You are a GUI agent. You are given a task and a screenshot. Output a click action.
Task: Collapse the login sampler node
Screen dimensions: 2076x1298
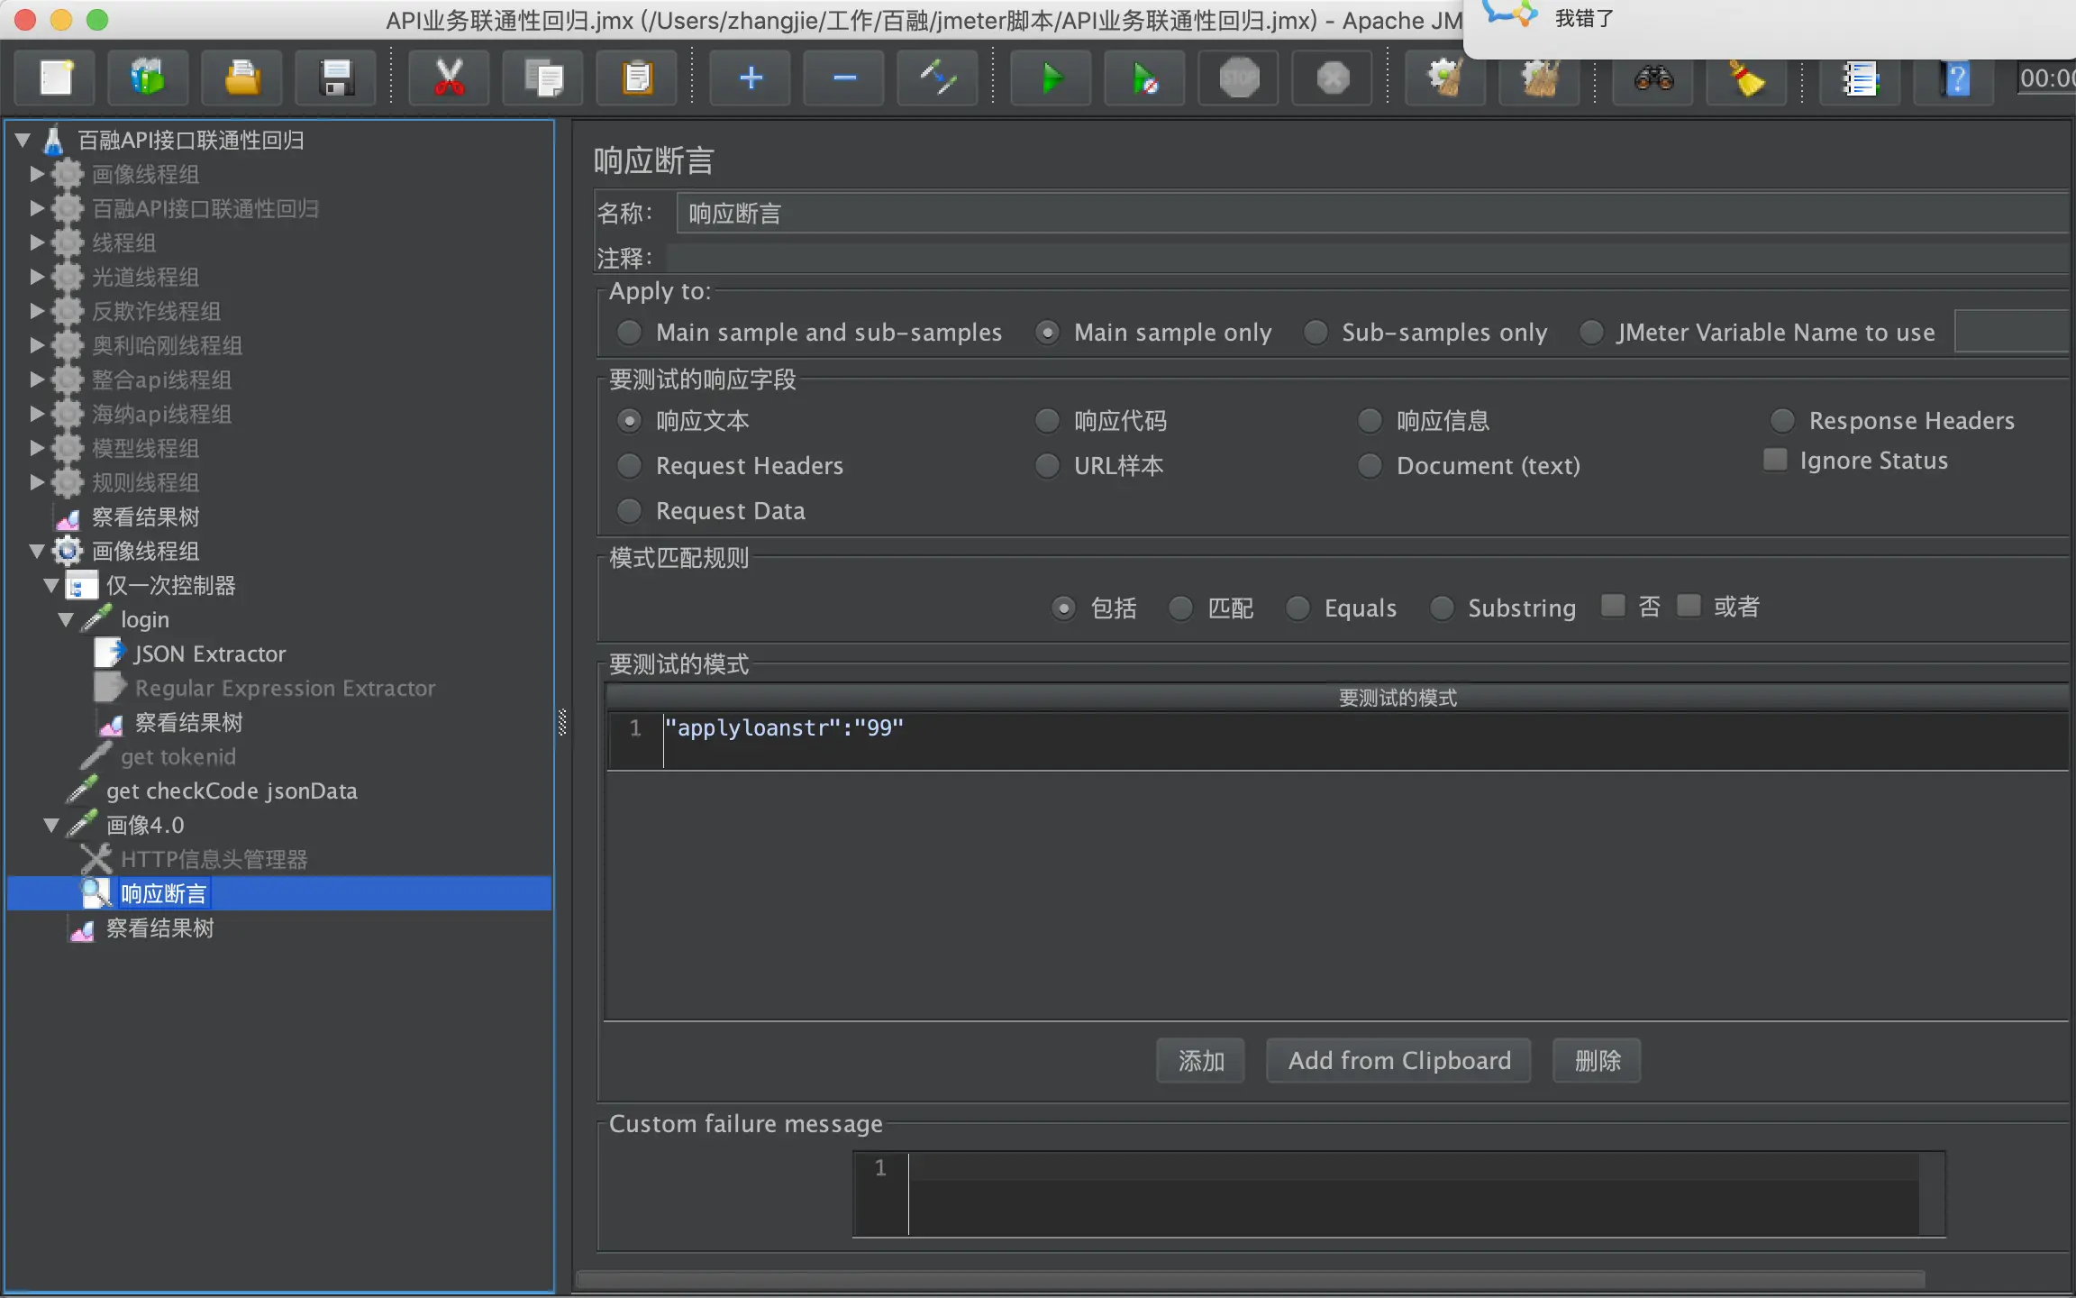(x=66, y=620)
